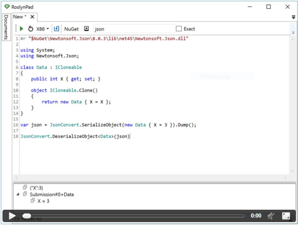Run the script with the green play icon
This screenshot has width=298, height=225.
(x=21, y=29)
